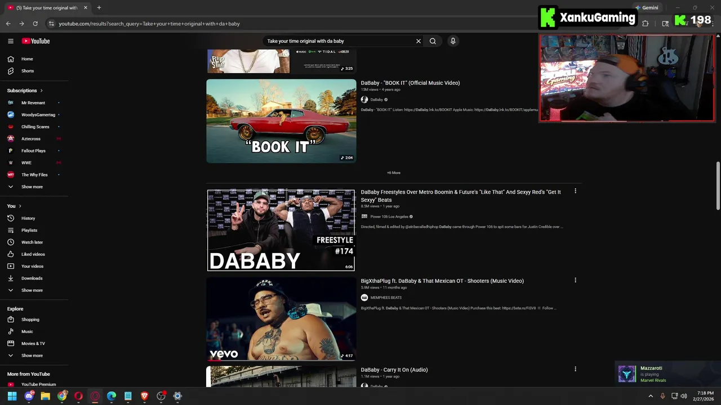This screenshot has height=405, width=721.
Task: Start voice search with the microphone icon
Action: (x=452, y=41)
